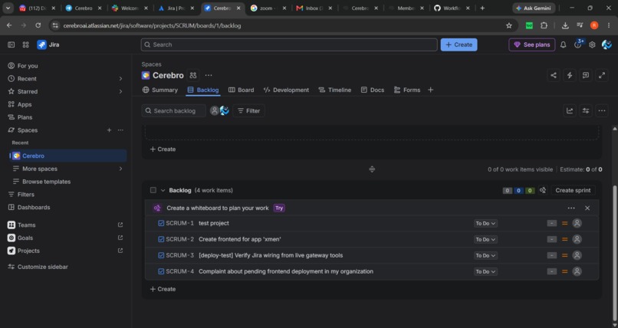Click the sprint and backlog divider handle
Image resolution: width=618 pixels, height=328 pixels.
click(372, 169)
